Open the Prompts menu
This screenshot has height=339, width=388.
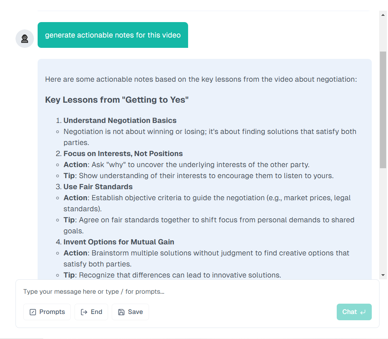pyautogui.click(x=47, y=312)
